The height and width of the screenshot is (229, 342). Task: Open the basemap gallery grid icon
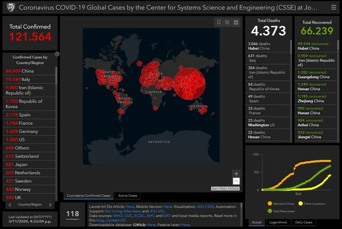236,22
